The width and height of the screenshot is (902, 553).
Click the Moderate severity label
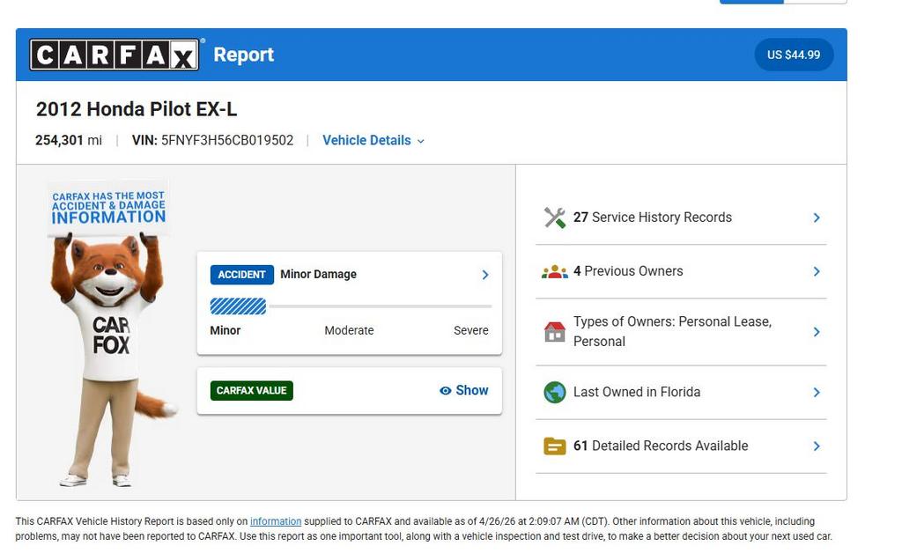pyautogui.click(x=349, y=330)
